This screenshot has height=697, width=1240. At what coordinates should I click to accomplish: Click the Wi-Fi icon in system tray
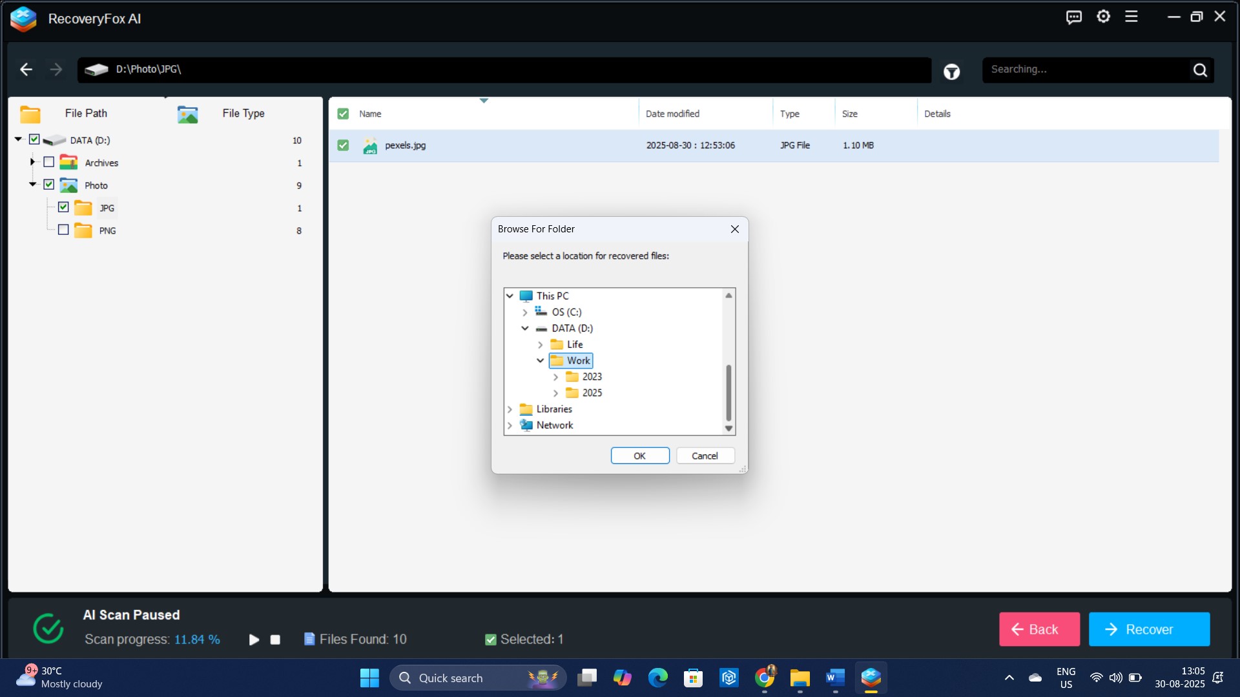click(x=1096, y=678)
